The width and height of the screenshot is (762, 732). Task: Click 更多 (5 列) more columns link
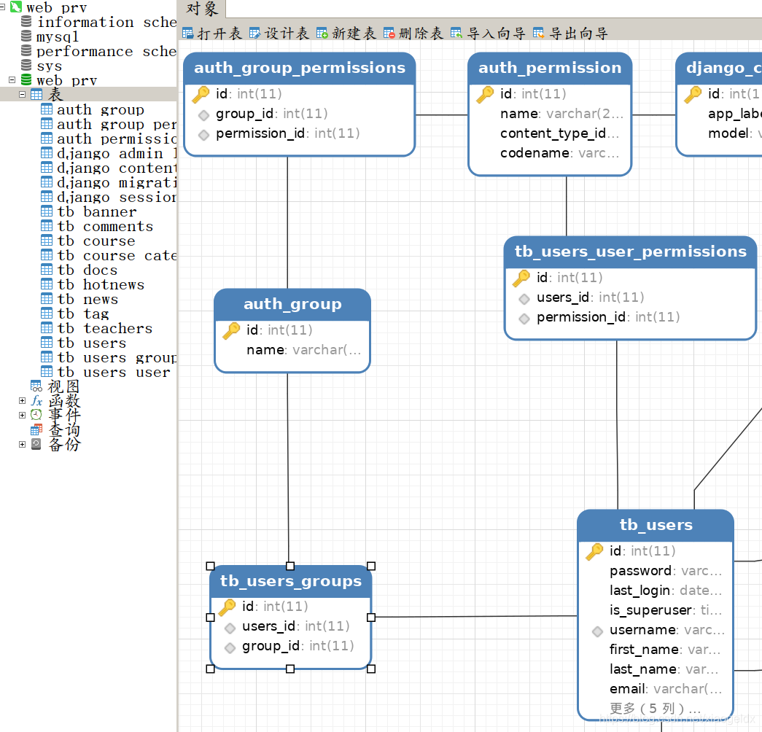[655, 709]
